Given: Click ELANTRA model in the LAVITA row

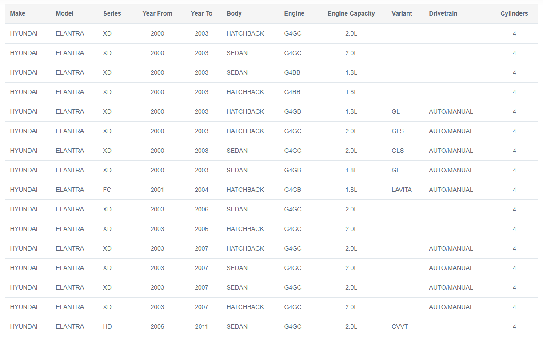Looking at the screenshot, I should (x=70, y=190).
